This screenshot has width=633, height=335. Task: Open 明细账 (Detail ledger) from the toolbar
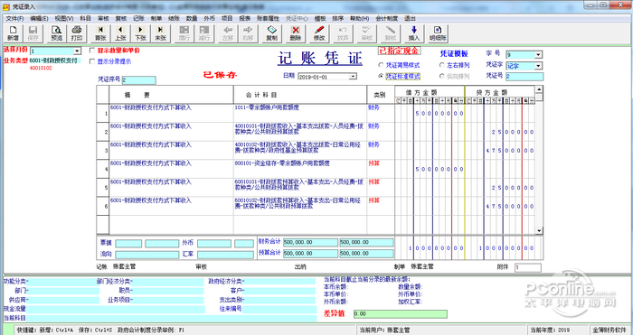coord(438,33)
